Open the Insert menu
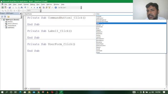 tap(20, 4)
